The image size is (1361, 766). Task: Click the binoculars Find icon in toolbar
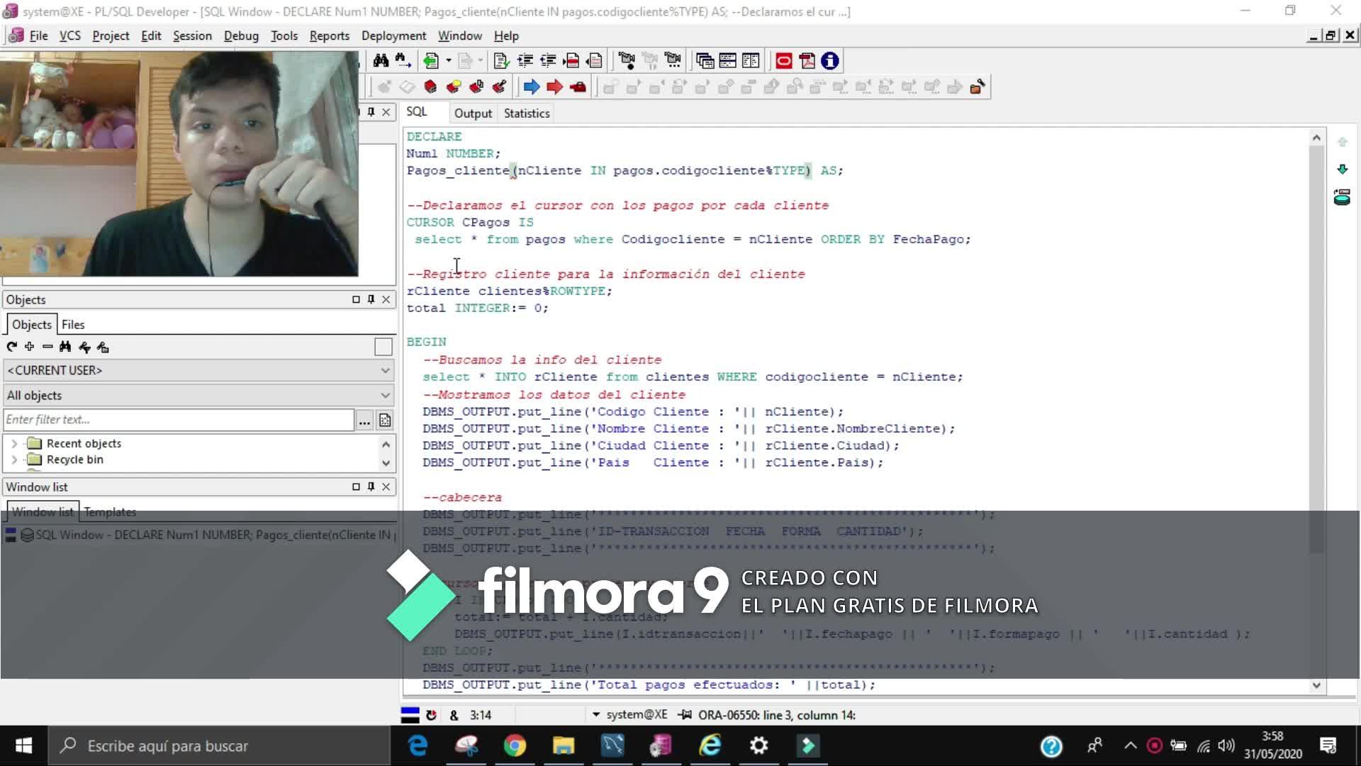[x=381, y=61]
